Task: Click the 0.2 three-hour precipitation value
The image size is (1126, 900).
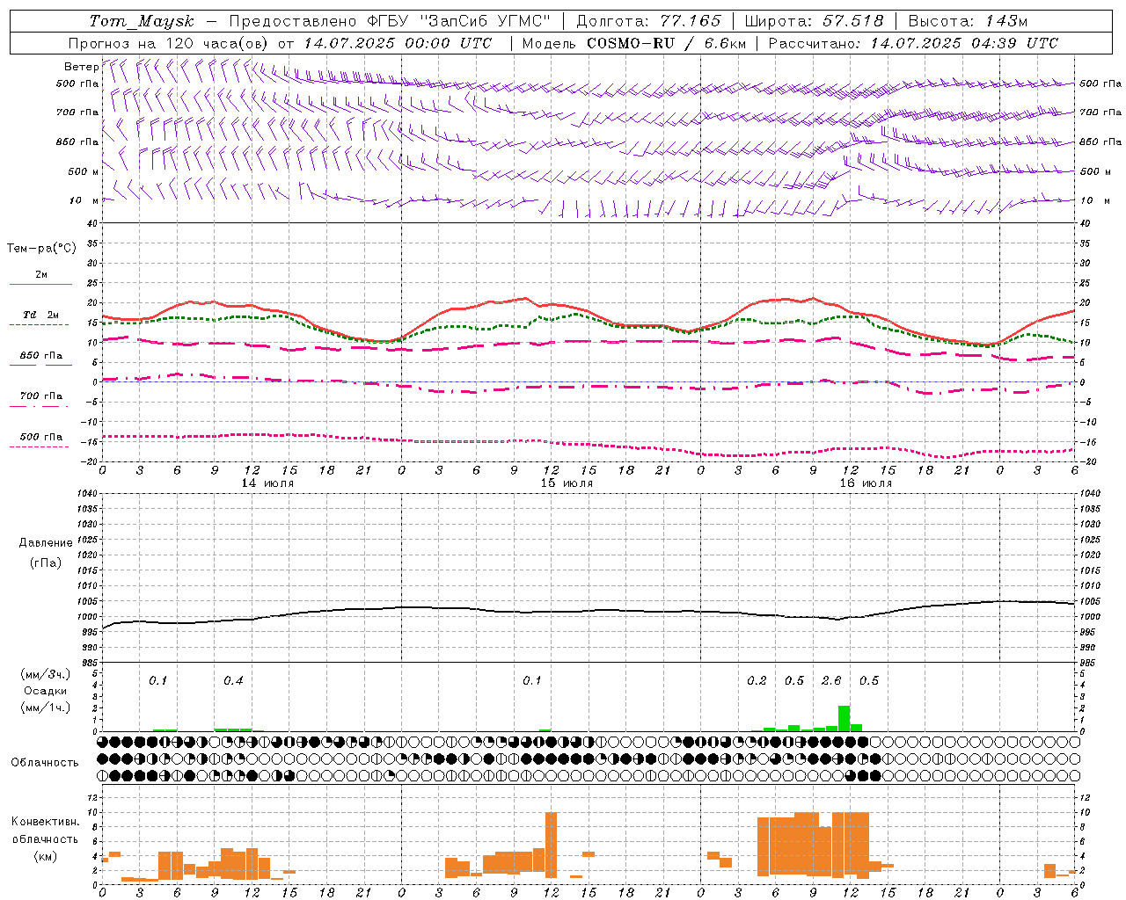Action: (757, 681)
